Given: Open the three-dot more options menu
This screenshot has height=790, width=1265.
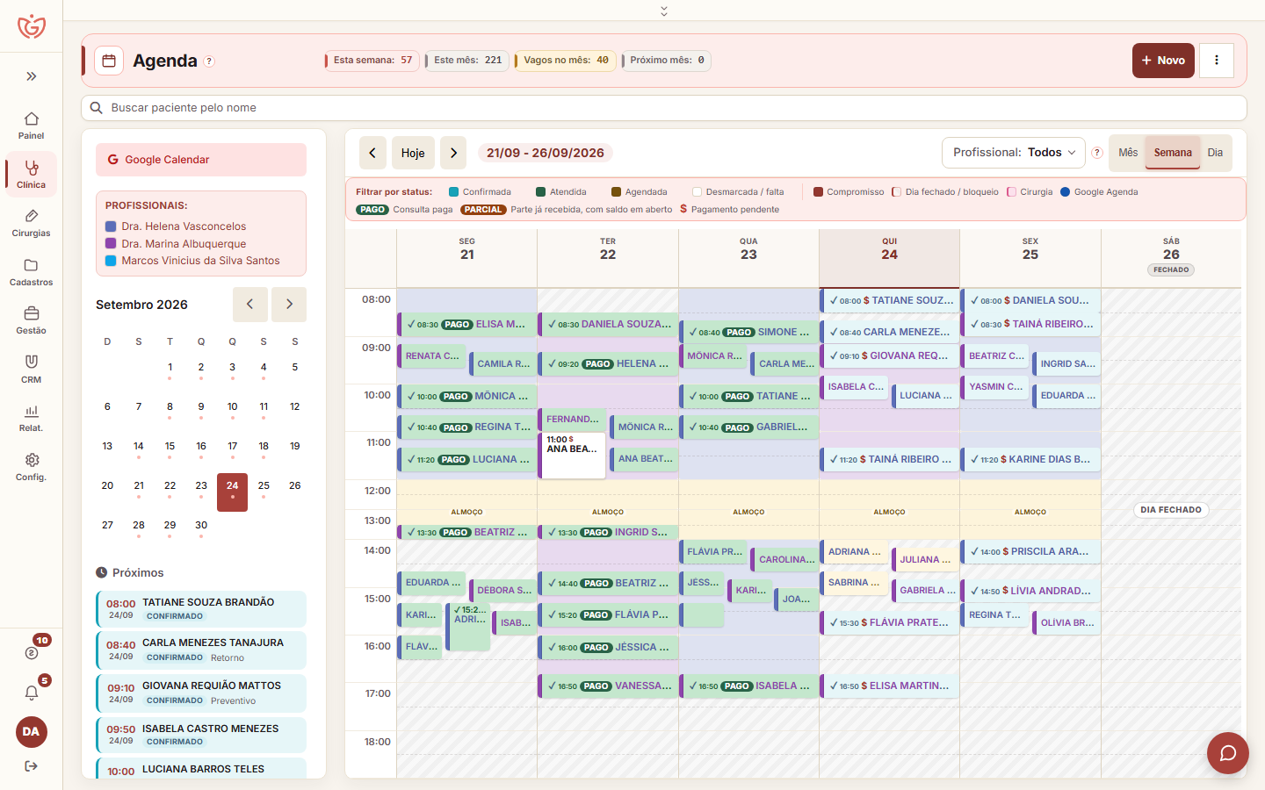Looking at the screenshot, I should click(1217, 61).
